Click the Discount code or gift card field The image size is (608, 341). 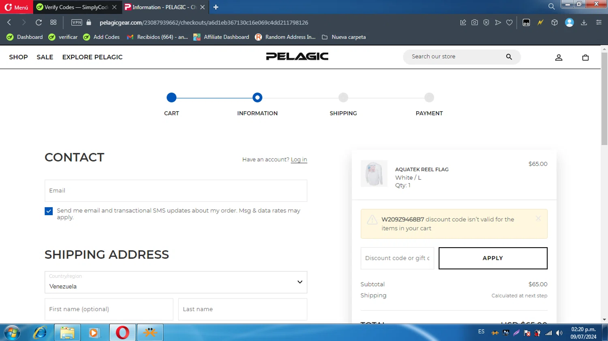point(397,258)
